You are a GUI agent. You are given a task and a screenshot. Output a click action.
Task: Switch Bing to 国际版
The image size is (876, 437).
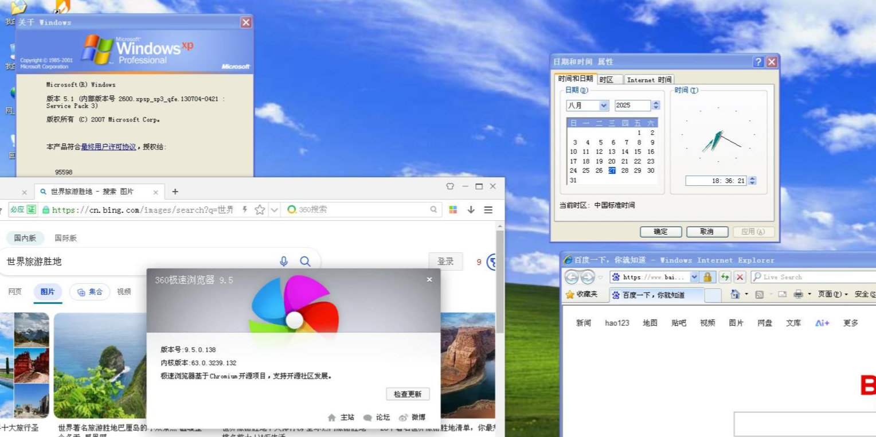click(x=66, y=238)
